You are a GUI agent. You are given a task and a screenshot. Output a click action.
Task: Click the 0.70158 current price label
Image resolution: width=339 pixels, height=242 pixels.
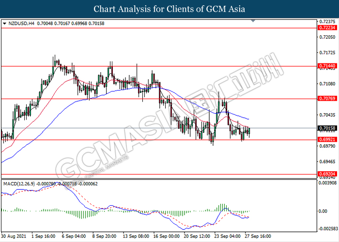click(x=327, y=128)
